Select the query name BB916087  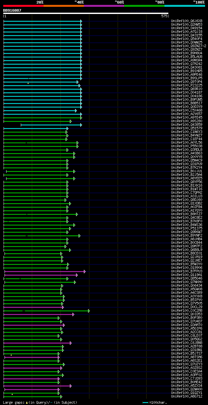click(12, 10)
